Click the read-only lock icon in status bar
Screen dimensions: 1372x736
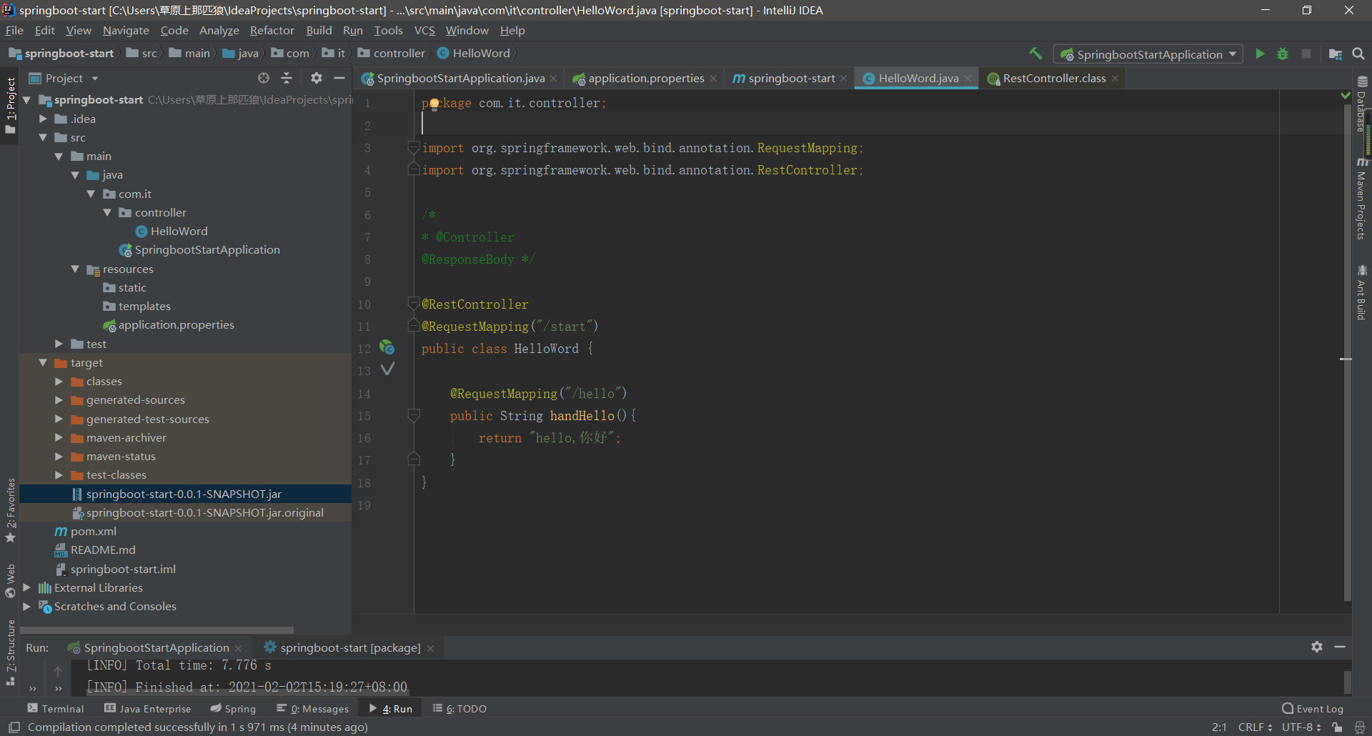pyautogui.click(x=1337, y=727)
